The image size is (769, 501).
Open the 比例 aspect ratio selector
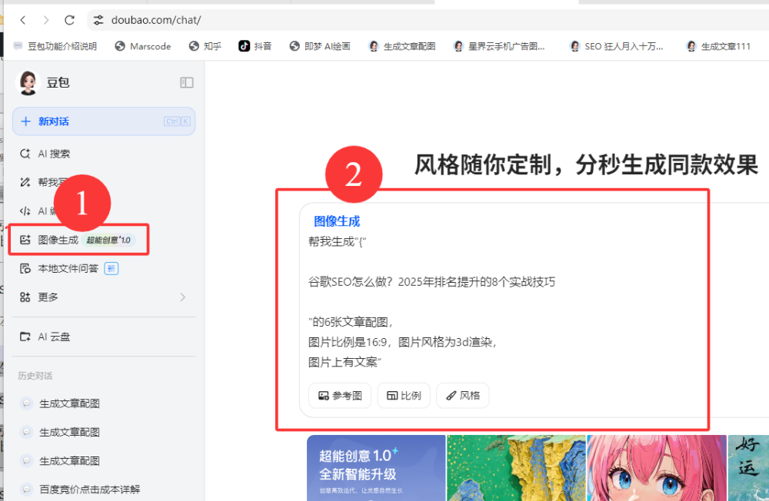[404, 396]
